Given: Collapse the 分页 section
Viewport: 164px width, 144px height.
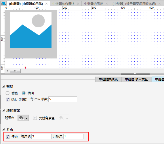Looking at the screenshot, I should pyautogui.click(x=3, y=129).
